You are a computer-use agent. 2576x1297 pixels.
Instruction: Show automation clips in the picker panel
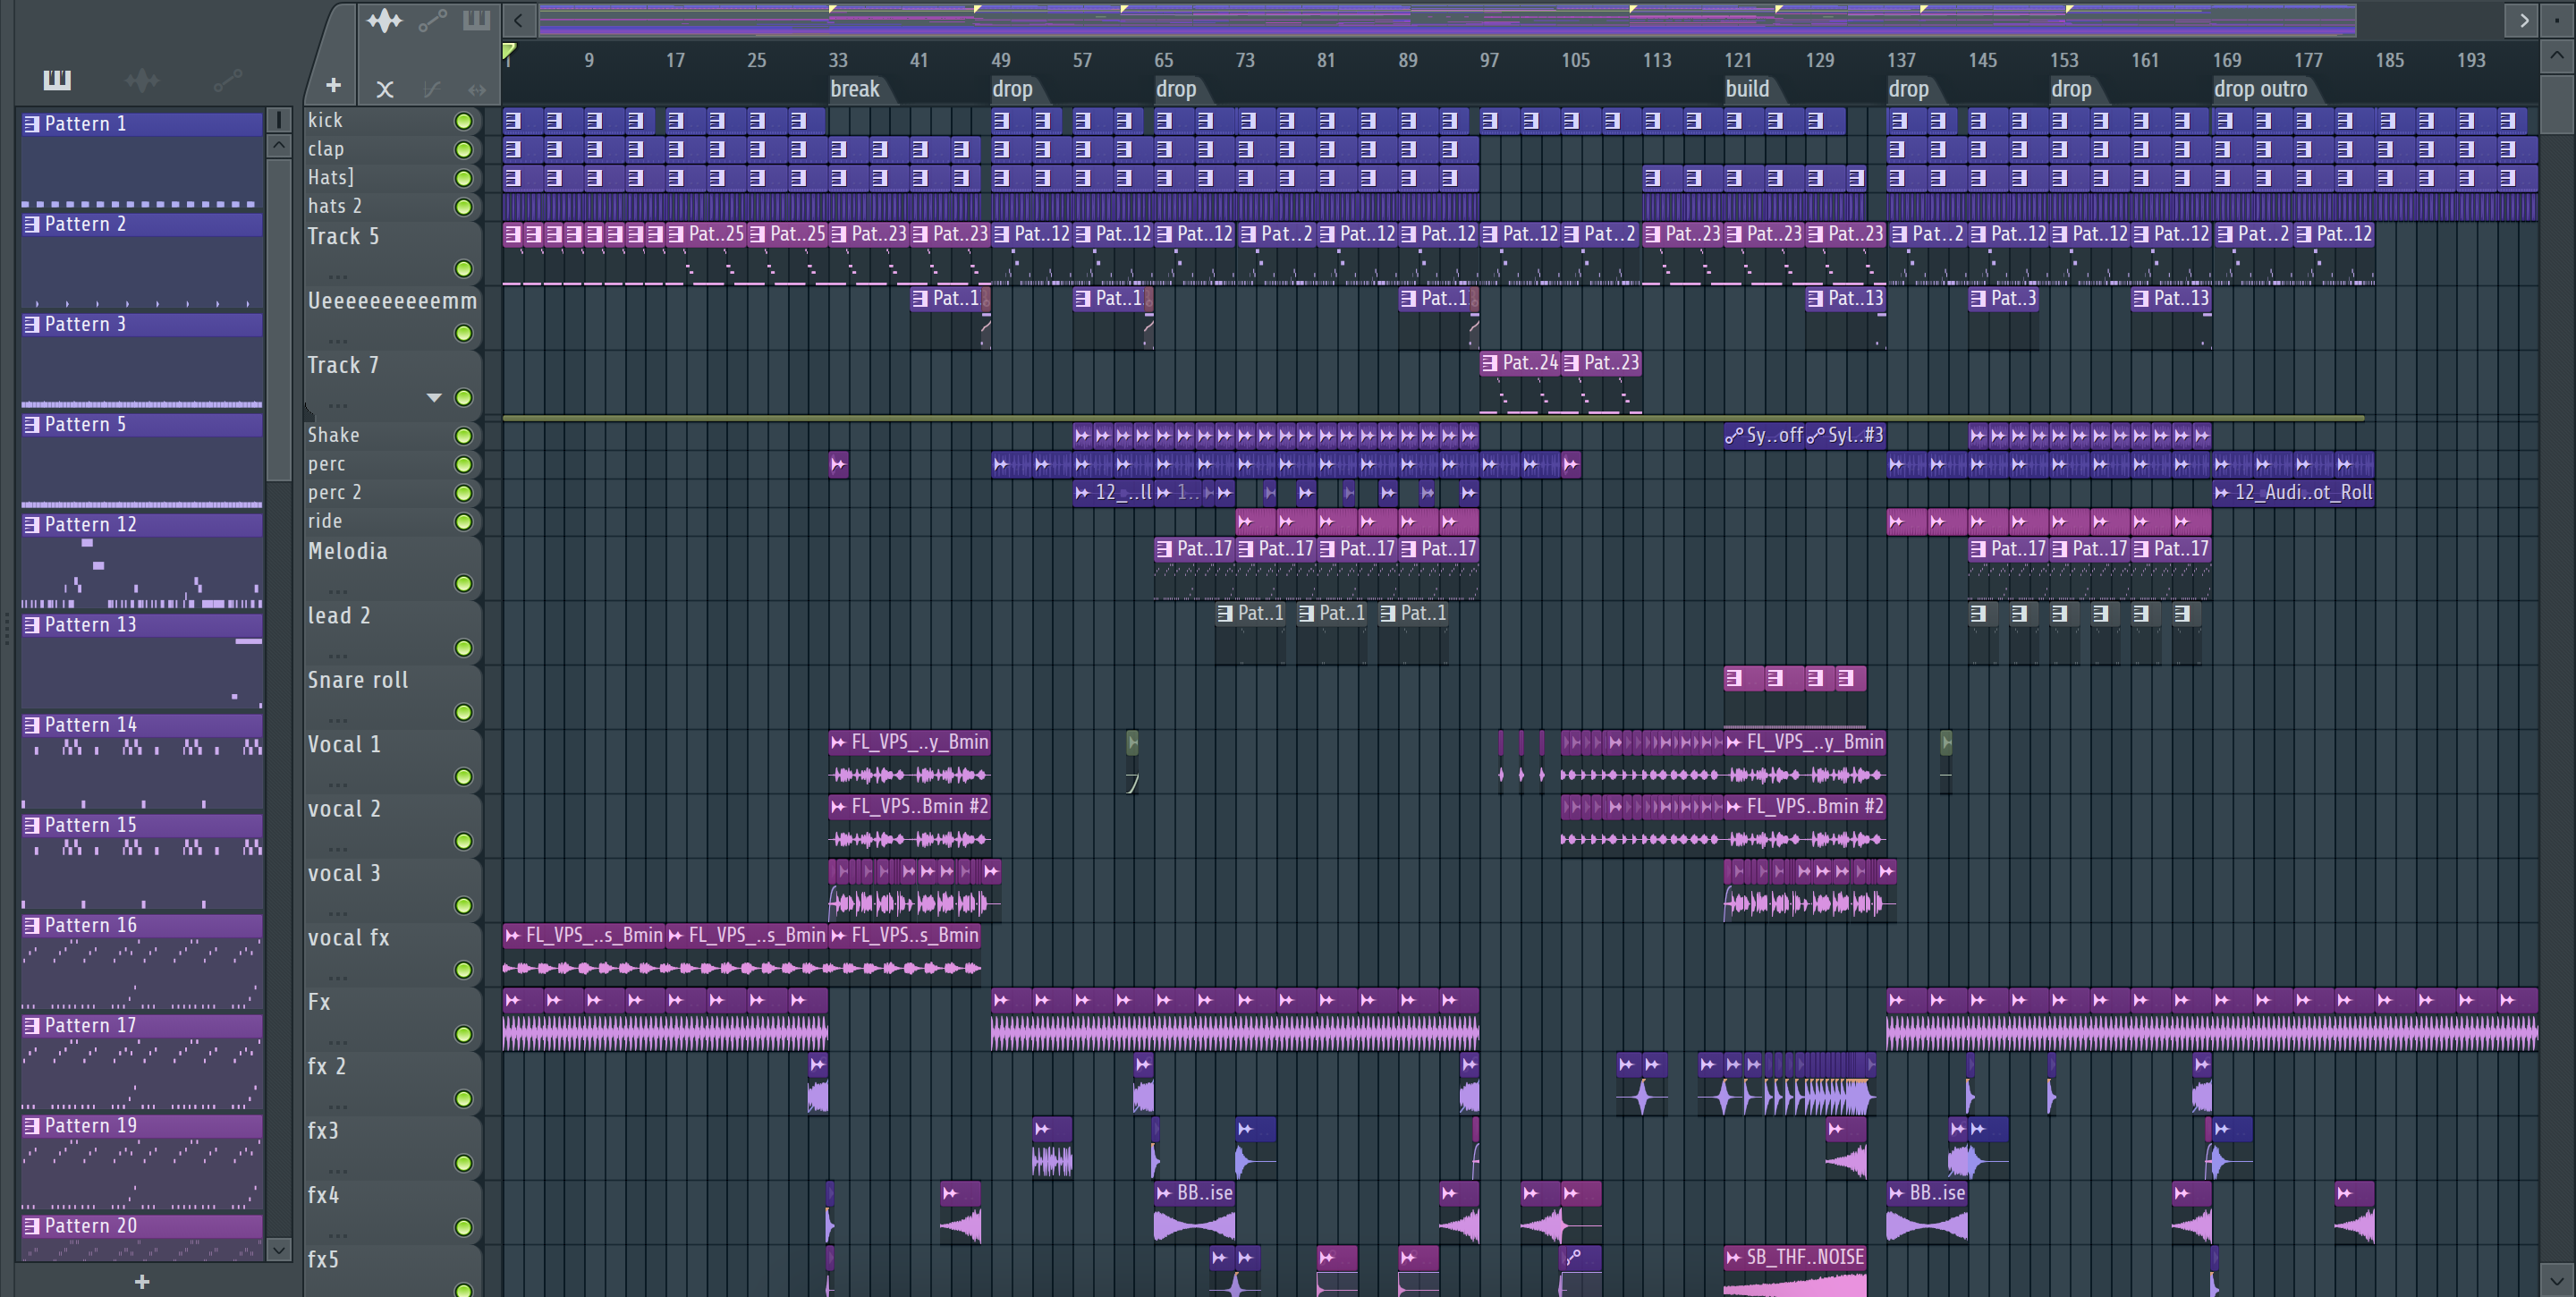point(228,80)
